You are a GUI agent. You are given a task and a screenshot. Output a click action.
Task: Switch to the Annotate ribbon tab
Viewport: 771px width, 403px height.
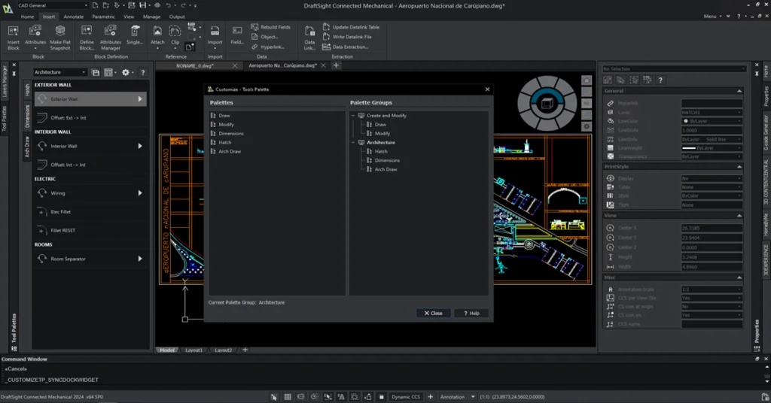[x=74, y=16]
